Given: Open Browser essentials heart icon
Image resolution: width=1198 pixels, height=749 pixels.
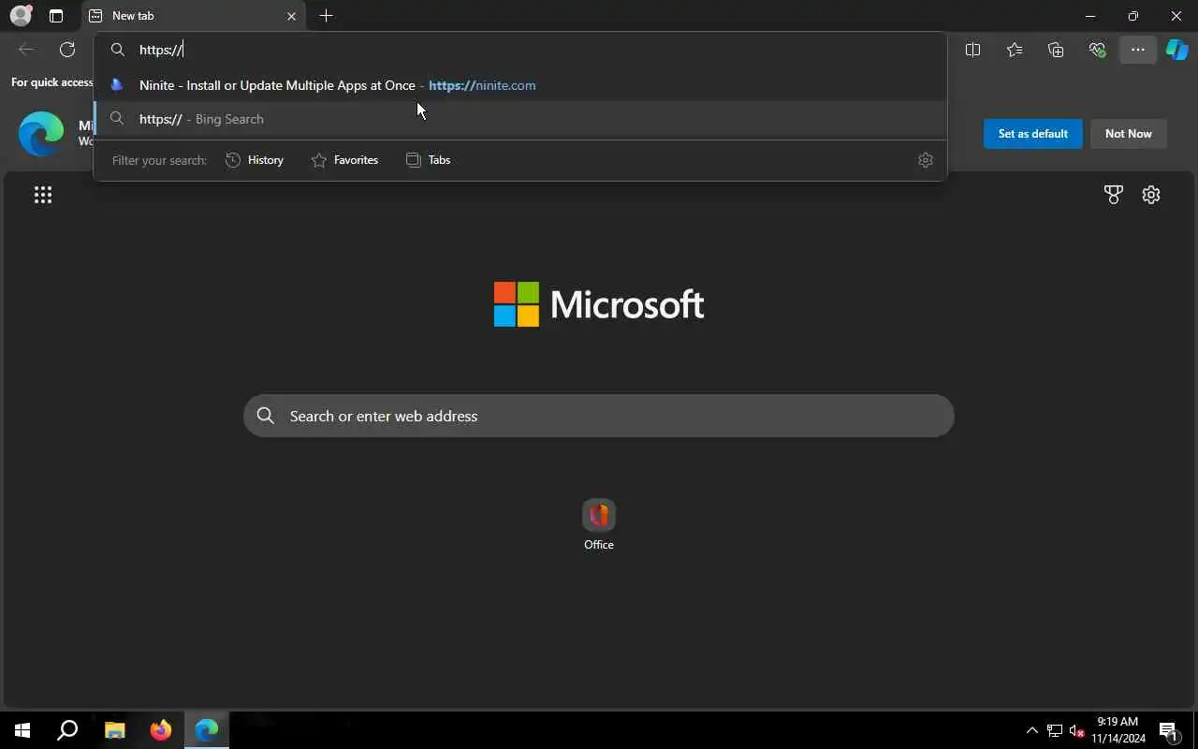Looking at the screenshot, I should 1097,50.
